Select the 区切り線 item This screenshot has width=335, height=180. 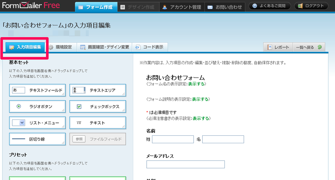coord(37,139)
